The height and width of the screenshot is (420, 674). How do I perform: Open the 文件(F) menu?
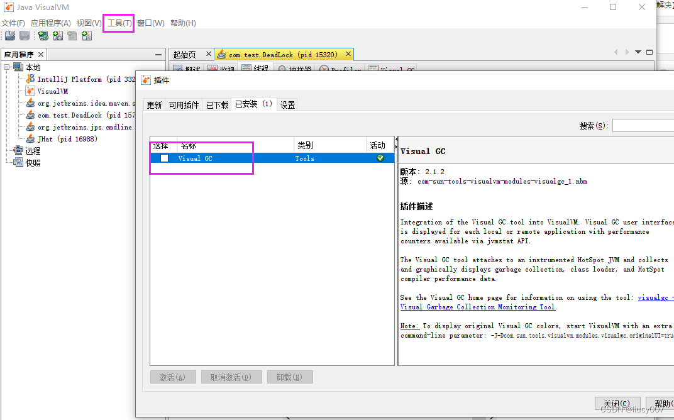pos(13,23)
